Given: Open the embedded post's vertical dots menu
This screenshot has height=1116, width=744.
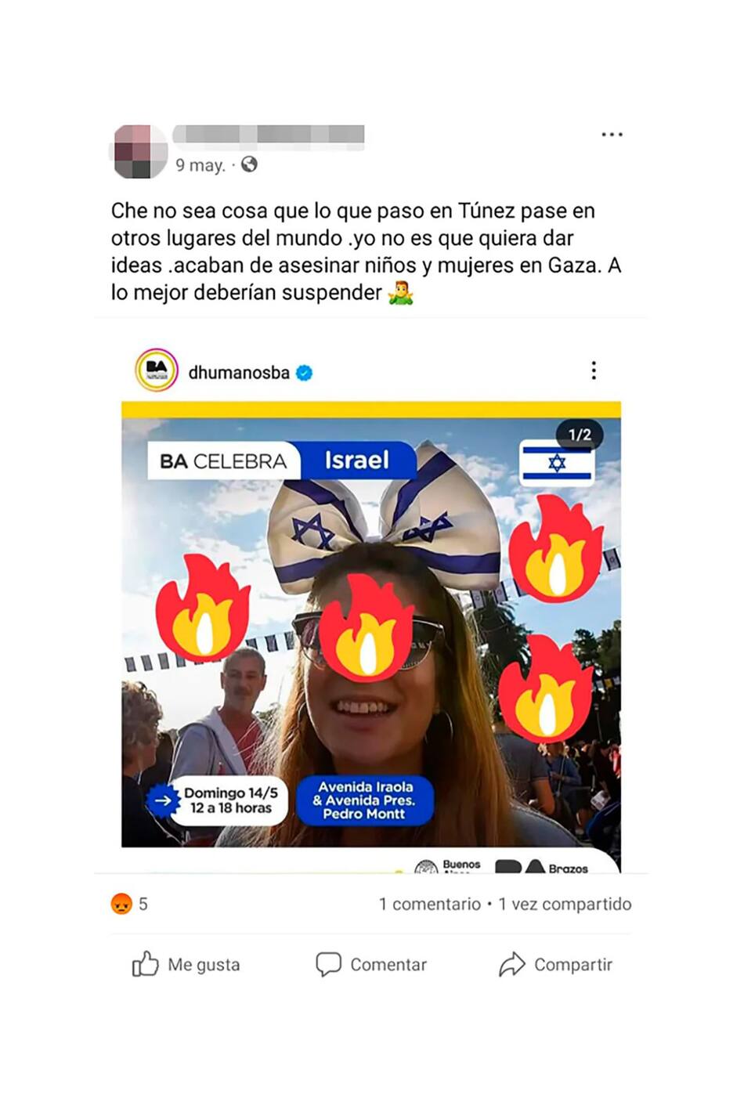Looking at the screenshot, I should pos(594,370).
